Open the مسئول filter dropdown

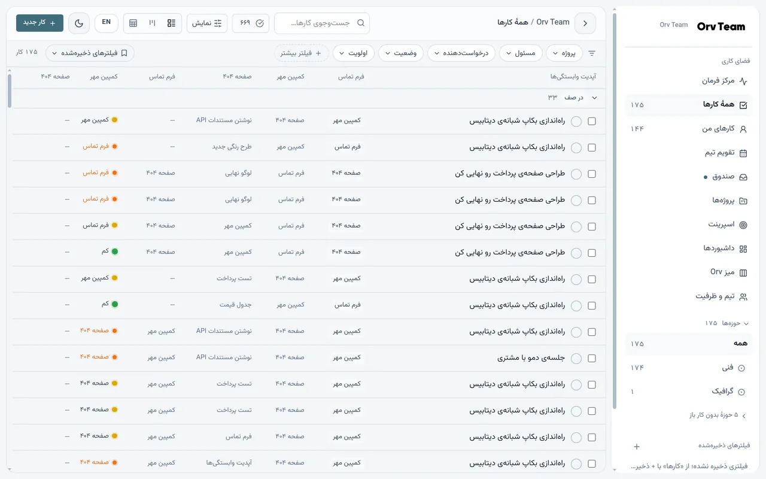click(521, 53)
